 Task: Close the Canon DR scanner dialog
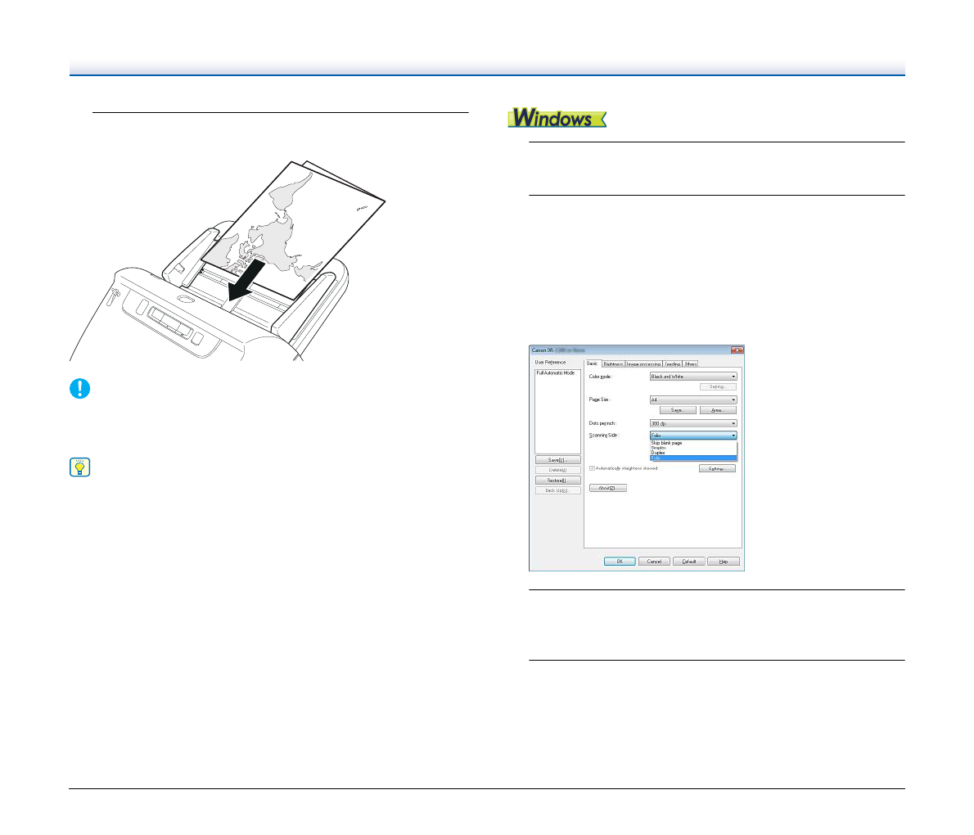point(737,350)
